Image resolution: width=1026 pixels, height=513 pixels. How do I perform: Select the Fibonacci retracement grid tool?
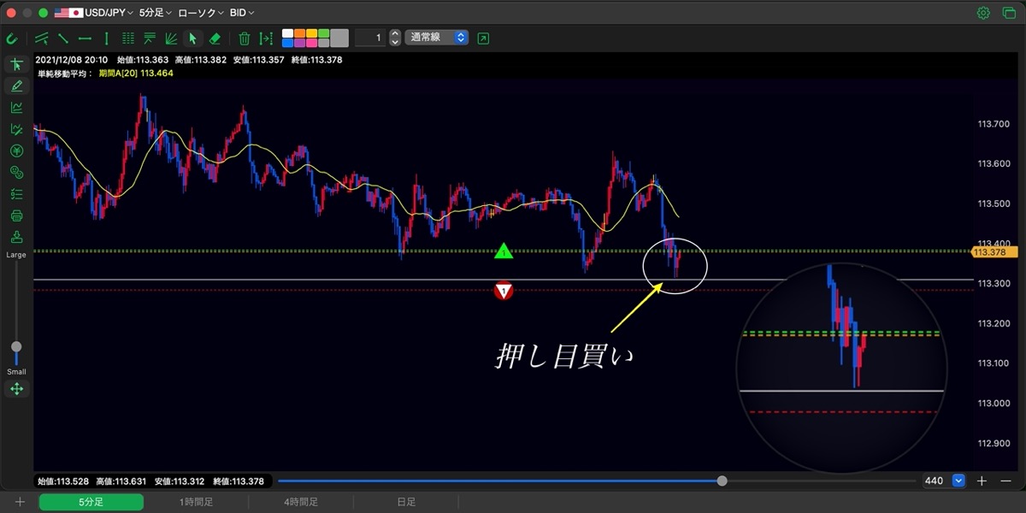(x=128, y=38)
